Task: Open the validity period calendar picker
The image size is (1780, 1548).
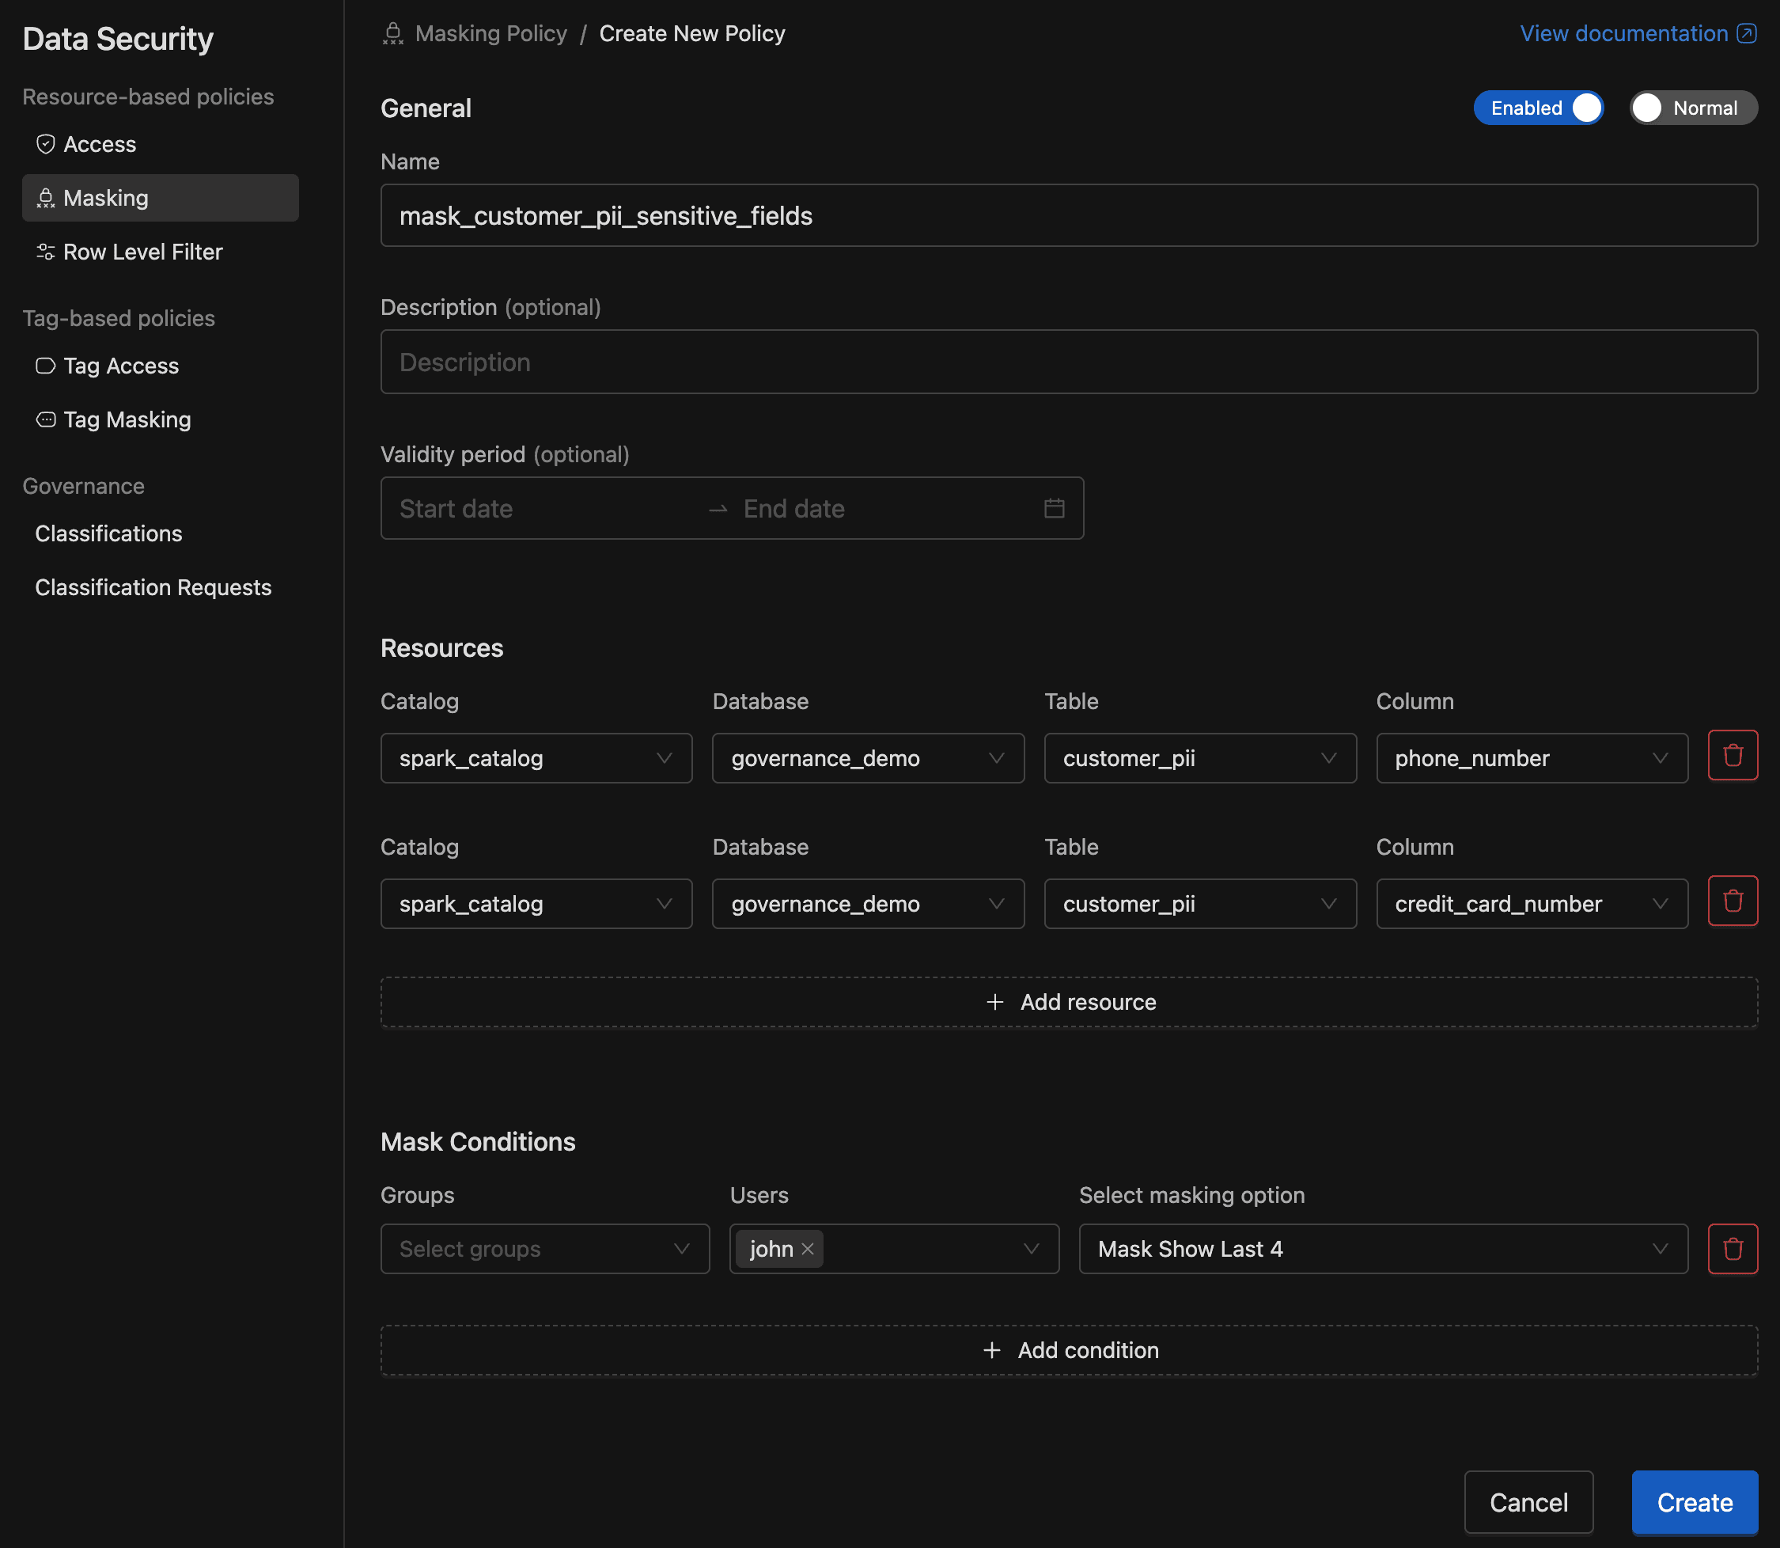Action: (x=1055, y=508)
